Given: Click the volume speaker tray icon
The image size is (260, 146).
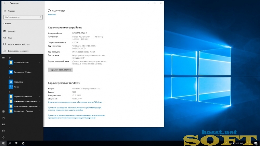Looking at the screenshot, I should (x=237, y=143).
